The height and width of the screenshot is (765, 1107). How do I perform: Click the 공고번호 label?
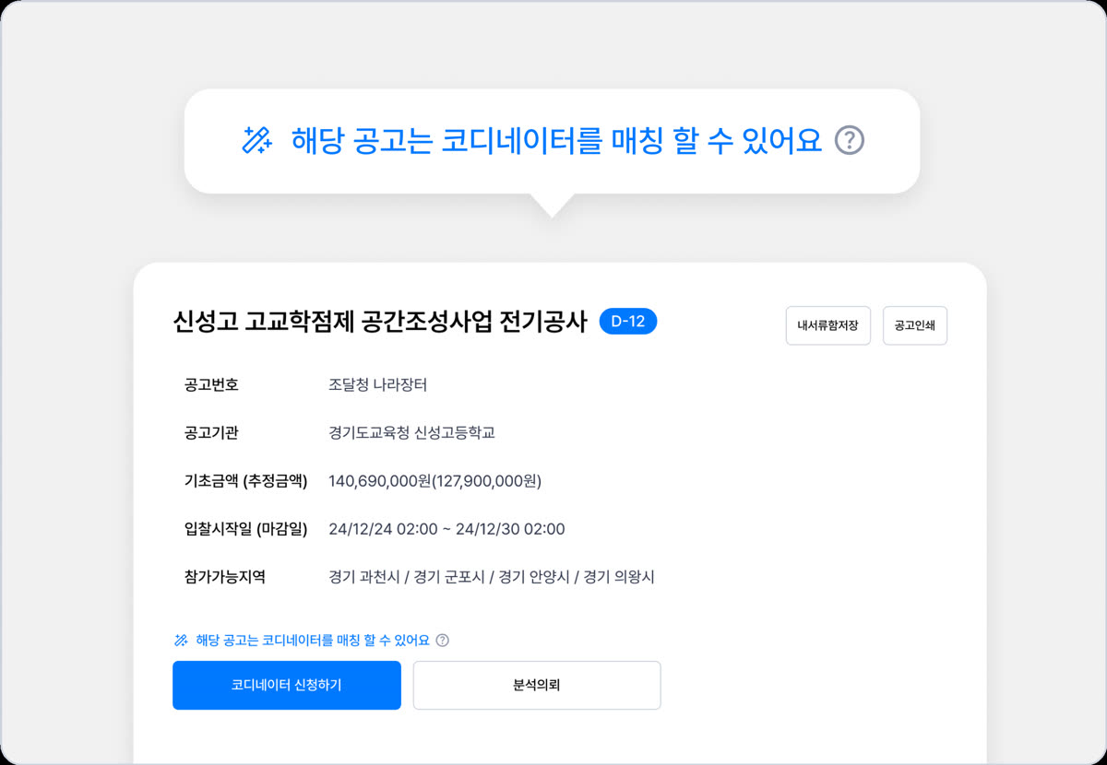(211, 384)
